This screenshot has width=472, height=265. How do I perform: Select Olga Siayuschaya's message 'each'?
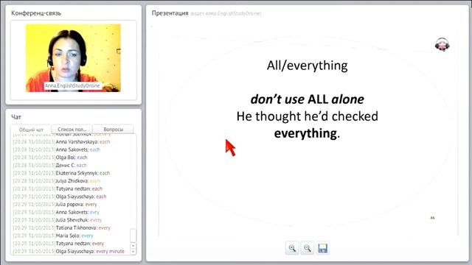click(60, 197)
